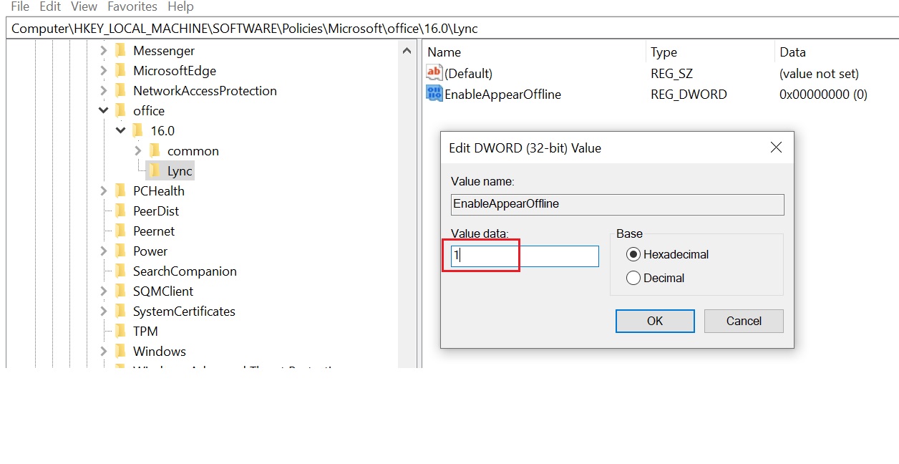This screenshot has height=464, width=899.
Task: Expand the common subkey node
Action: click(x=137, y=150)
